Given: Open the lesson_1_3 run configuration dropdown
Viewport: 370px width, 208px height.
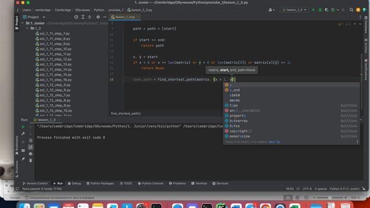Looking at the screenshot, I should [294, 10].
